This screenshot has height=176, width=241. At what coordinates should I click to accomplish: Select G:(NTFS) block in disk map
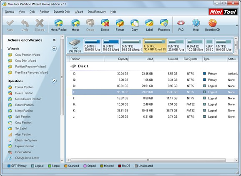111,45
